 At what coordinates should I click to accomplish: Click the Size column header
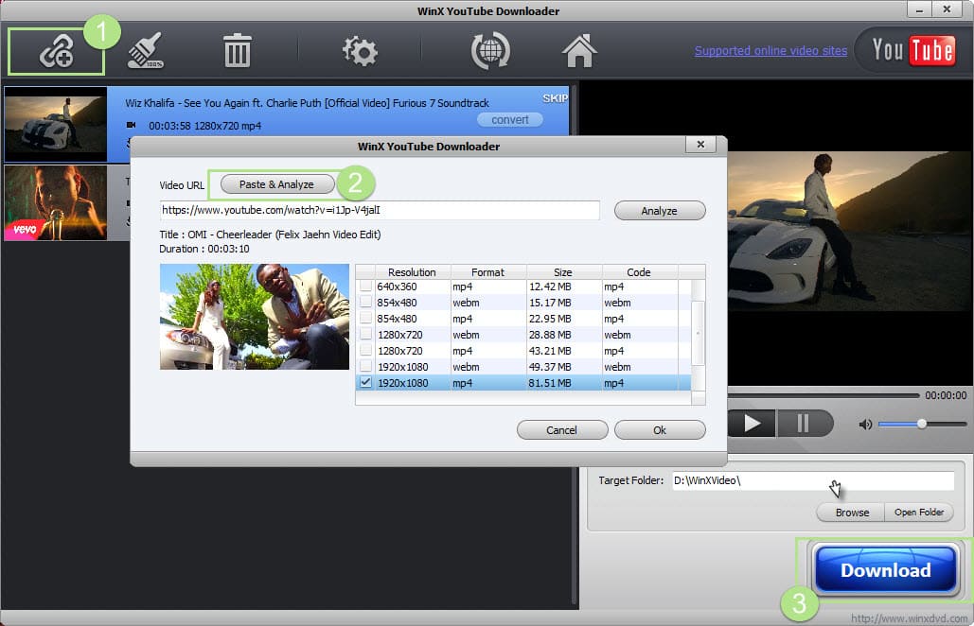point(563,271)
